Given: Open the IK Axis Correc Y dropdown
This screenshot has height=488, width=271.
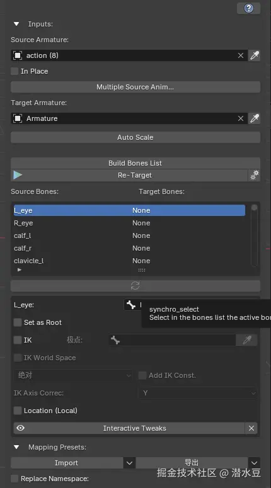Looking at the screenshot, I should tap(198, 393).
